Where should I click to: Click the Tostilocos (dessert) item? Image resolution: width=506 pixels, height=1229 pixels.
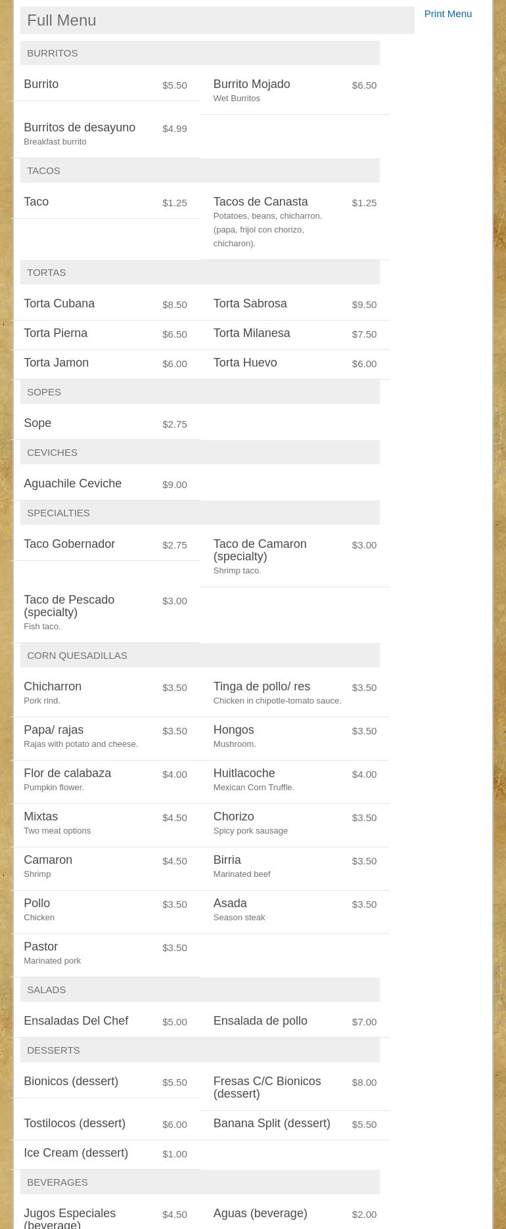[x=74, y=1124]
